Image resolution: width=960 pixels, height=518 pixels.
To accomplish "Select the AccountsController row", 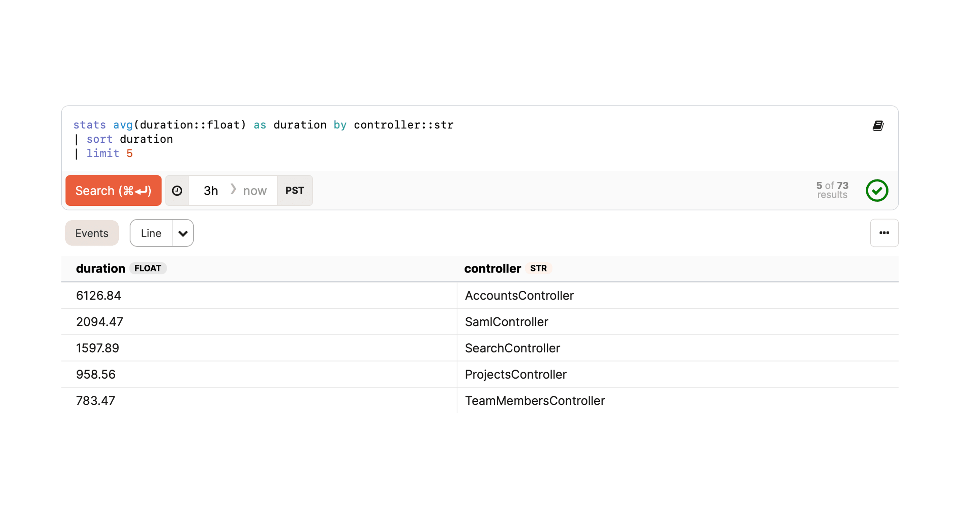I will pos(519,295).
